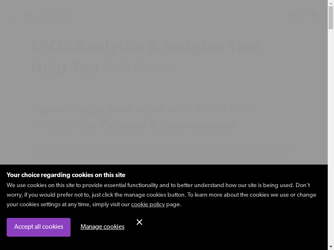Click the 'Your choice regarding cookies' banner title

coord(66,175)
